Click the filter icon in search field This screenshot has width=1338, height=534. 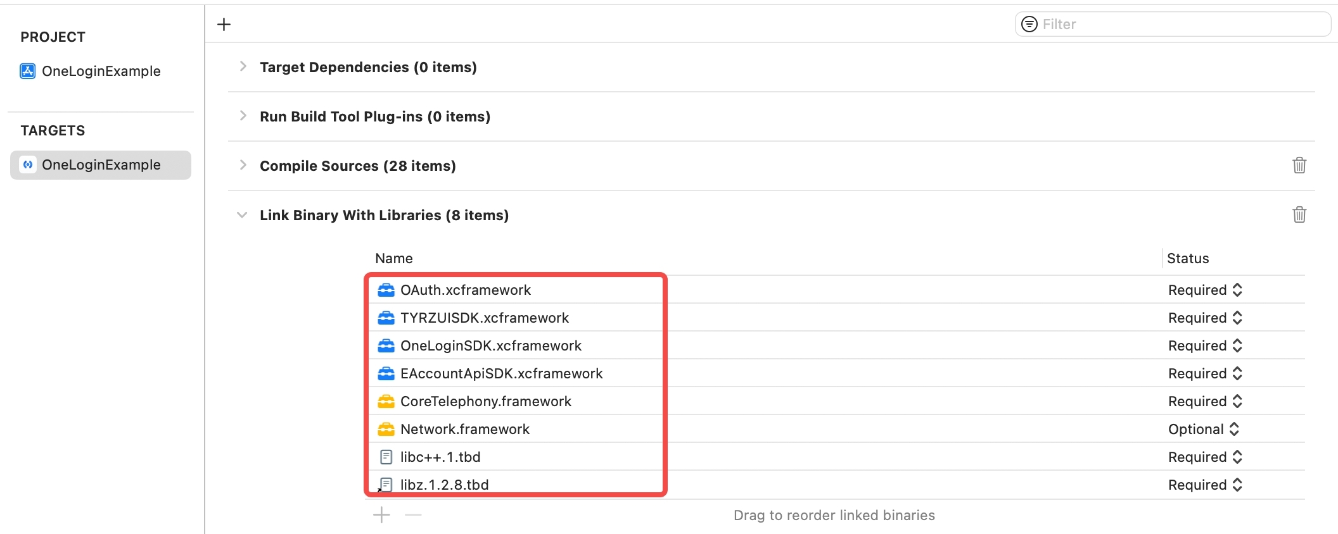click(x=1029, y=24)
